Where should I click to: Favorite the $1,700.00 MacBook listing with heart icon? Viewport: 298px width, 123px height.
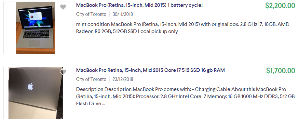(63, 72)
